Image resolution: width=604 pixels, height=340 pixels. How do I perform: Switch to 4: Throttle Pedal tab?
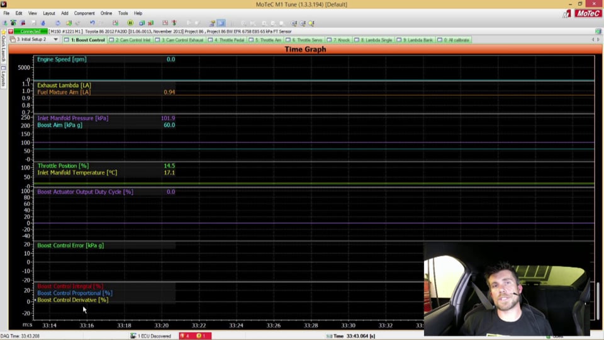coord(226,40)
